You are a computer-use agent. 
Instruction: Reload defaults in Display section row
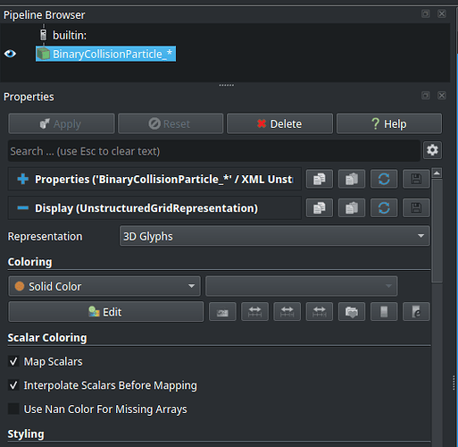(x=384, y=207)
